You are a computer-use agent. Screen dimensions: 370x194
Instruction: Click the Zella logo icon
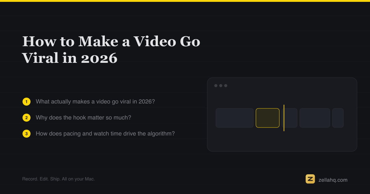point(310,179)
